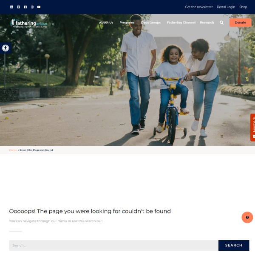The image size is (255, 255).
Task: Open the Research menu item
Action: (x=207, y=23)
